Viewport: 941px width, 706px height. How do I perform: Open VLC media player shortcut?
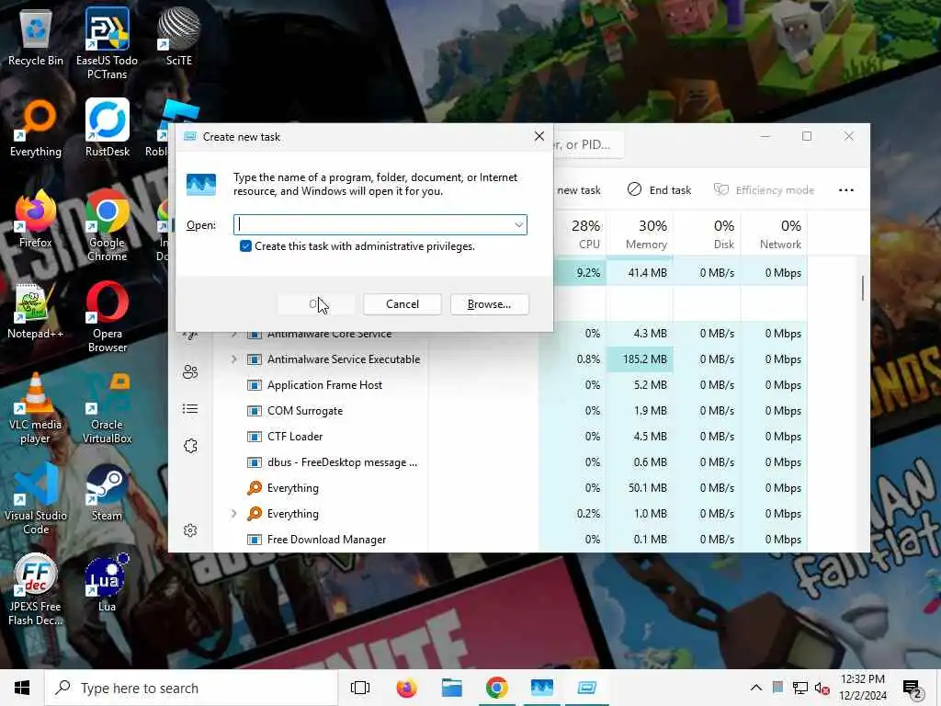pos(36,408)
